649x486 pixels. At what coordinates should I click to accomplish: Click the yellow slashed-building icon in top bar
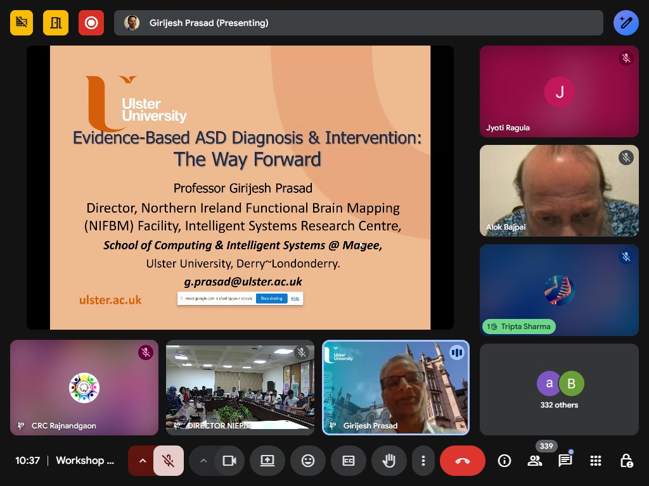[22, 22]
